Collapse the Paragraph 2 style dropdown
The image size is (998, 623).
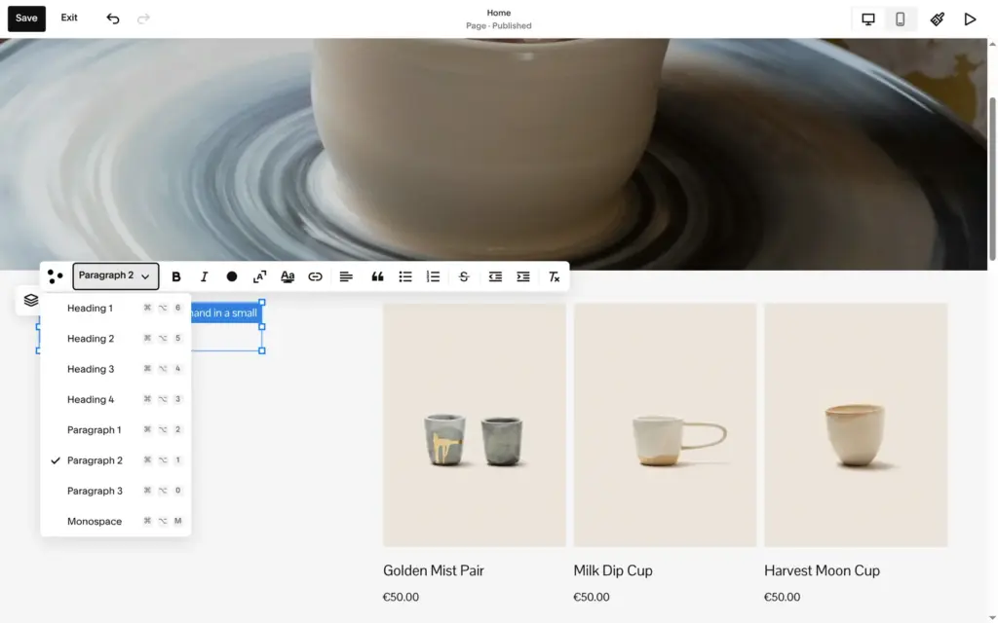[x=116, y=275]
